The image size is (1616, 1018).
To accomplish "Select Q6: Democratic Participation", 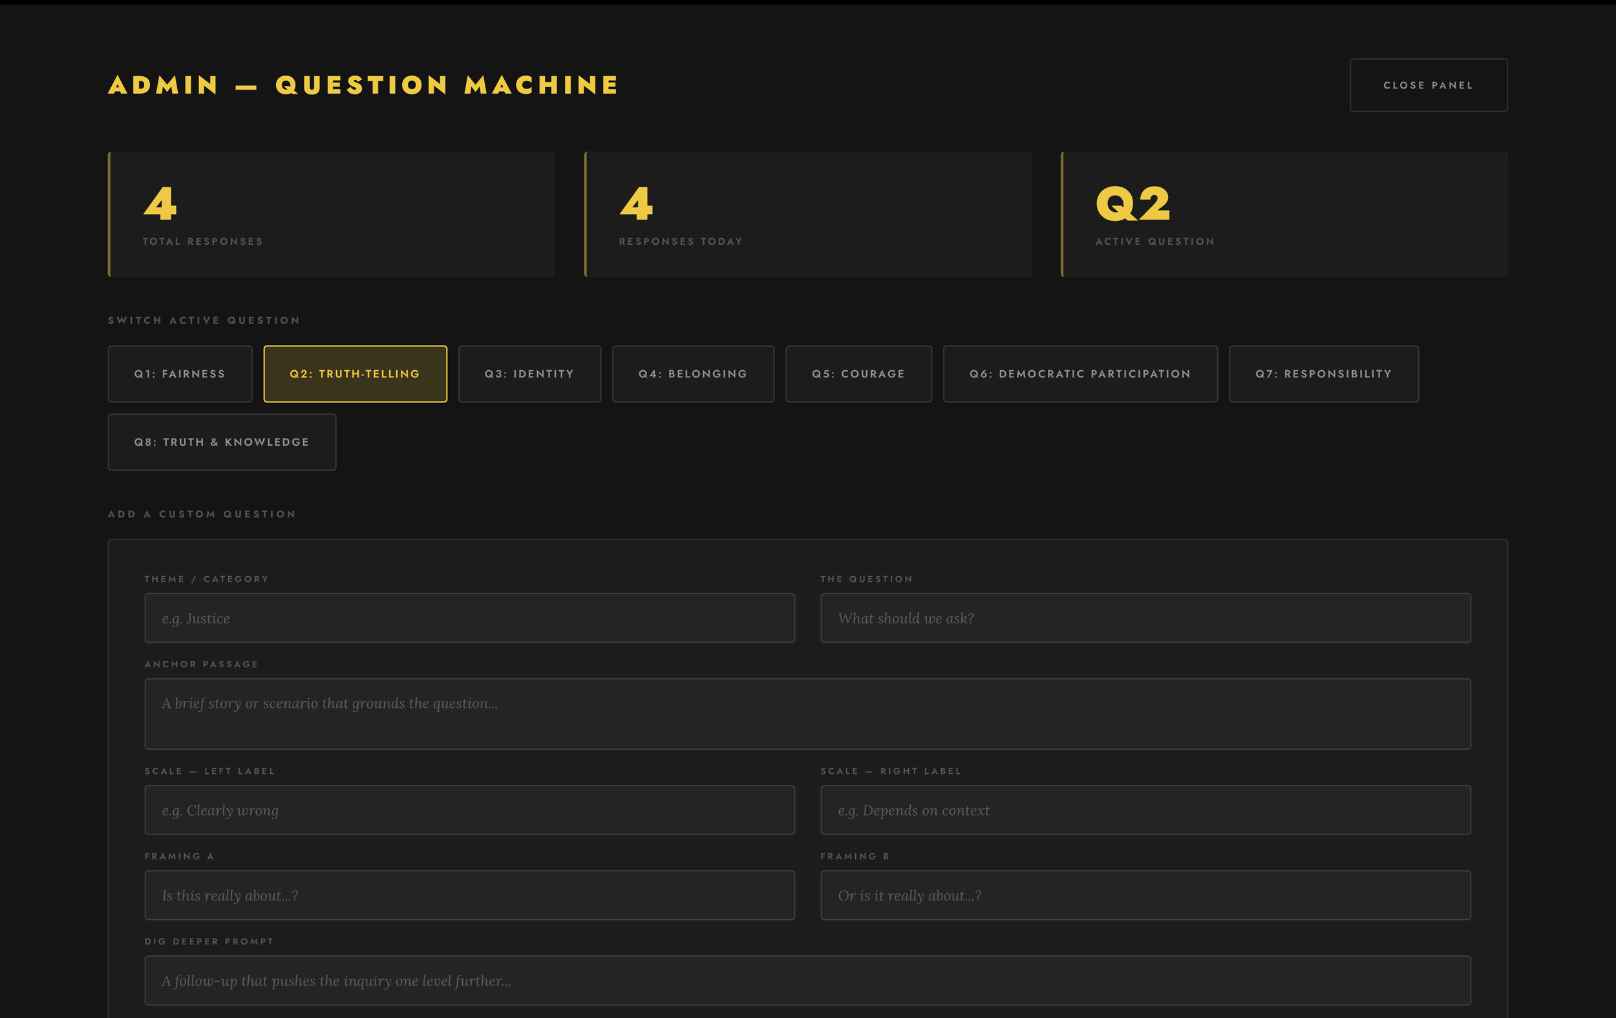I will tap(1079, 374).
